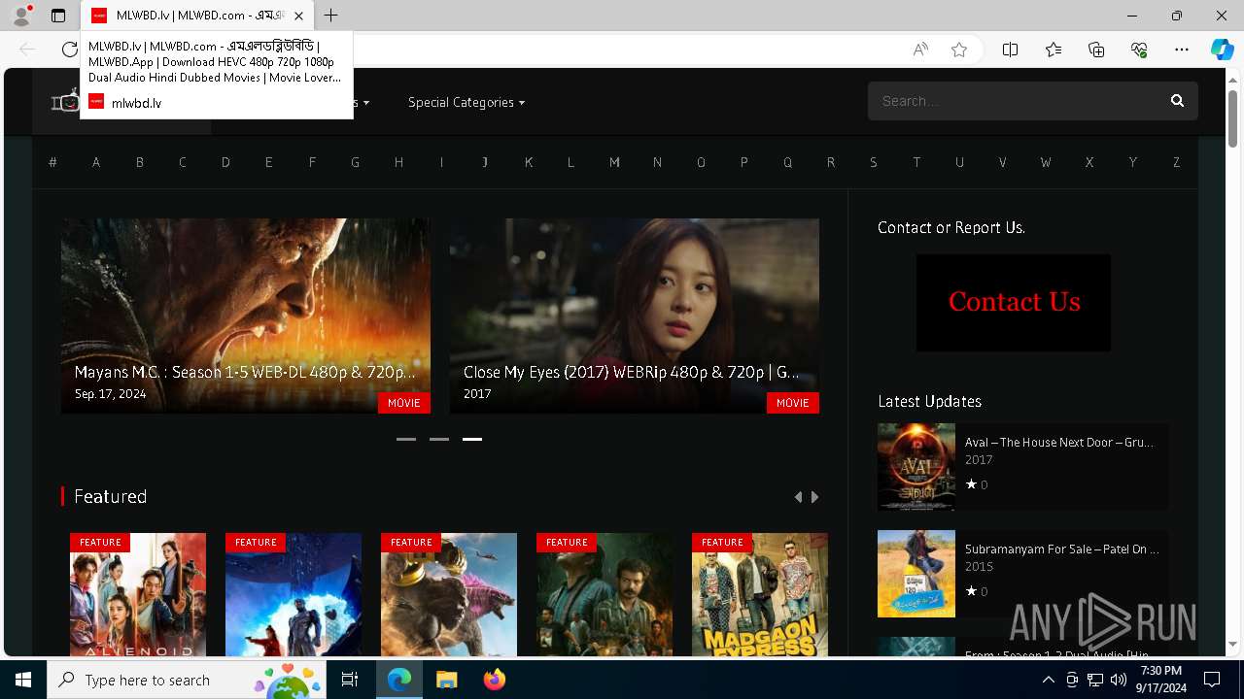
Task: Open the Godzilla Kong featured poster
Action: coord(449,594)
